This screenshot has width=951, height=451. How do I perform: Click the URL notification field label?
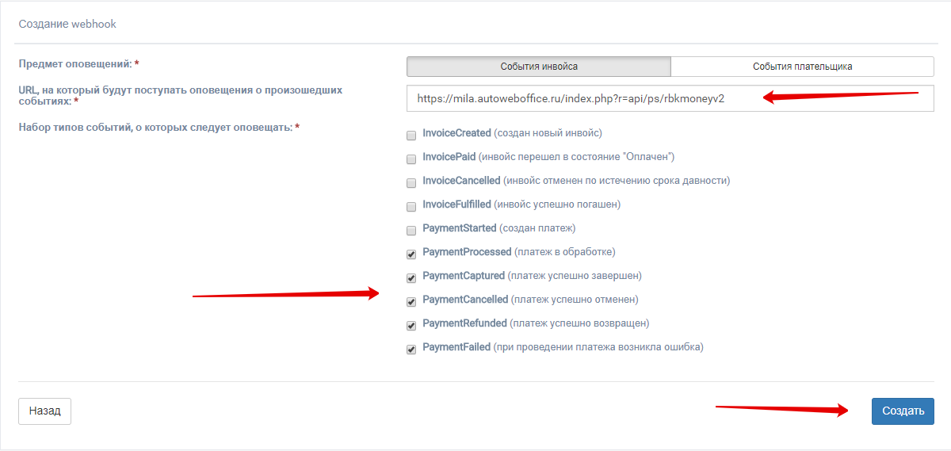coord(180,95)
